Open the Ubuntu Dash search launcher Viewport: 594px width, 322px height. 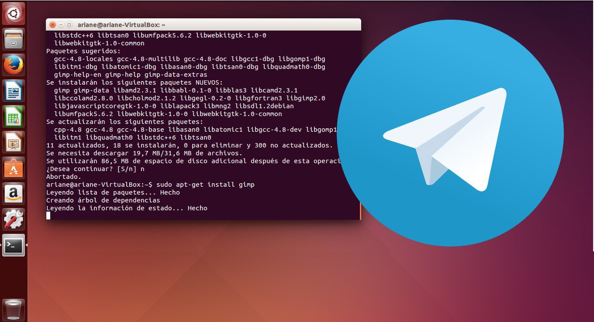click(x=14, y=14)
